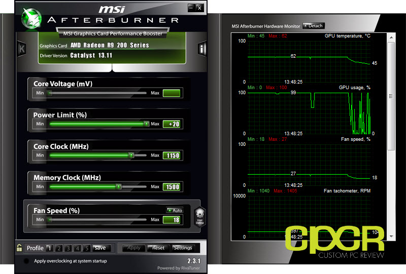This screenshot has height=274, width=406.
Task: Adjust the Core Clock slider handle
Action: coord(131,155)
